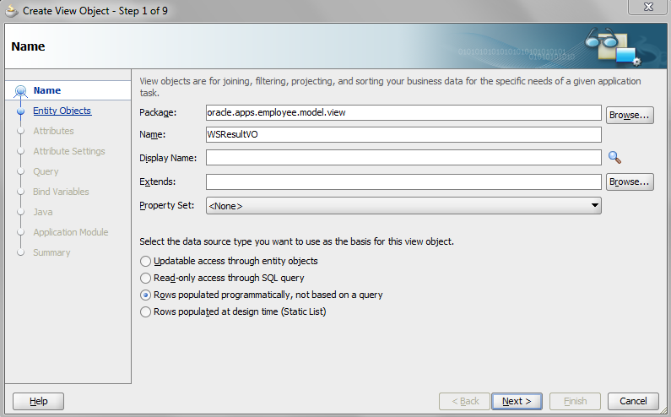This screenshot has height=417, width=671.
Task: Click the Entity Objects step bullet
Action: 20,111
